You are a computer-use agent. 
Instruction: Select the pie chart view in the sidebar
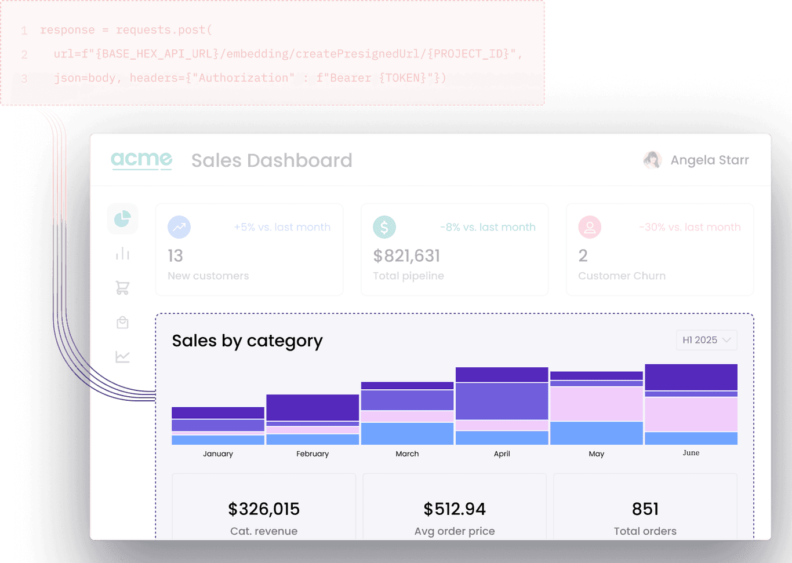coord(122,219)
